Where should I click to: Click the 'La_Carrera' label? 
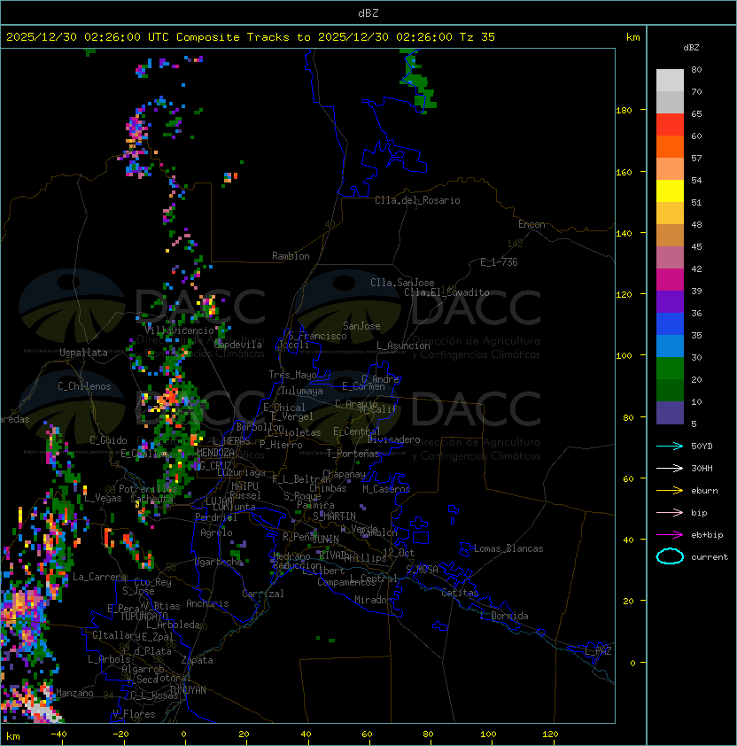99,577
